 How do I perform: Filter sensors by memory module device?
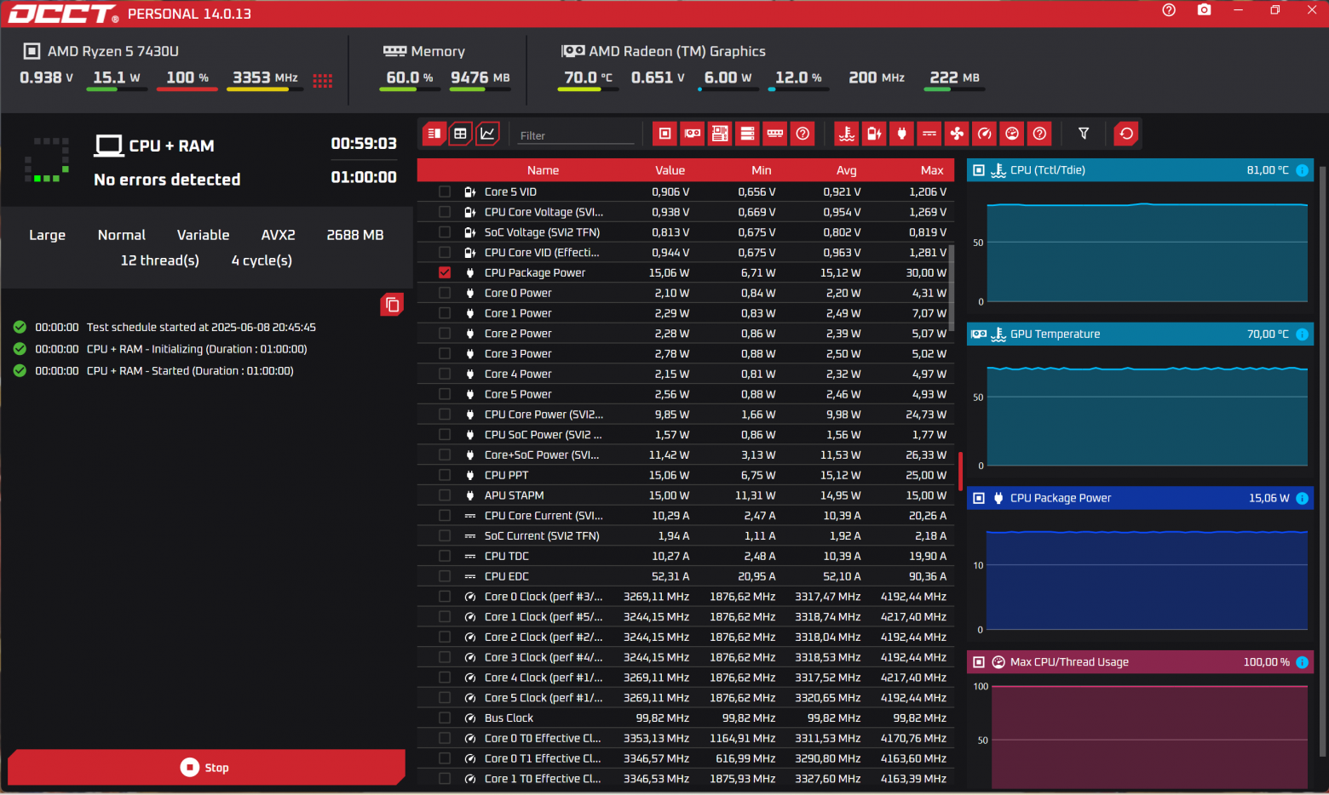[774, 134]
